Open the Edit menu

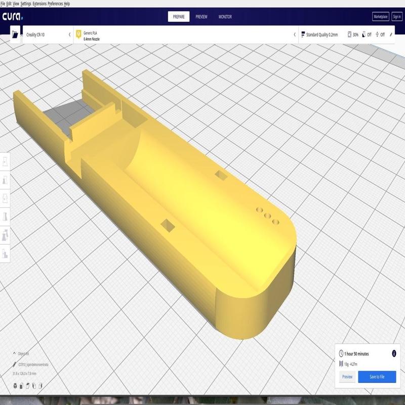pos(9,4)
